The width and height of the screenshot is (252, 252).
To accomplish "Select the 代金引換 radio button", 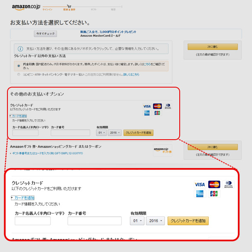I will point(19,66).
